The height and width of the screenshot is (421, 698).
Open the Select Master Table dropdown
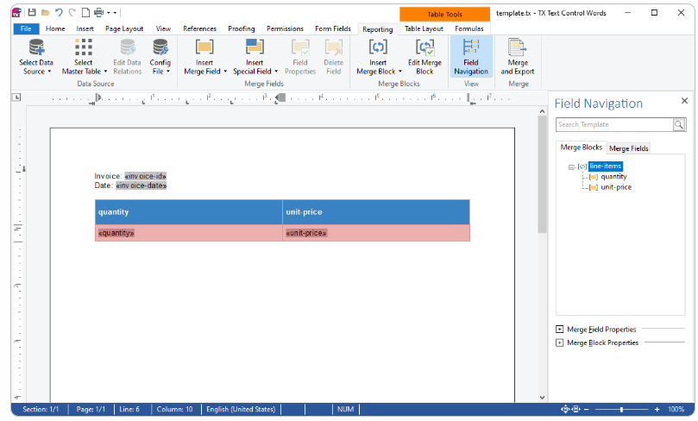85,57
